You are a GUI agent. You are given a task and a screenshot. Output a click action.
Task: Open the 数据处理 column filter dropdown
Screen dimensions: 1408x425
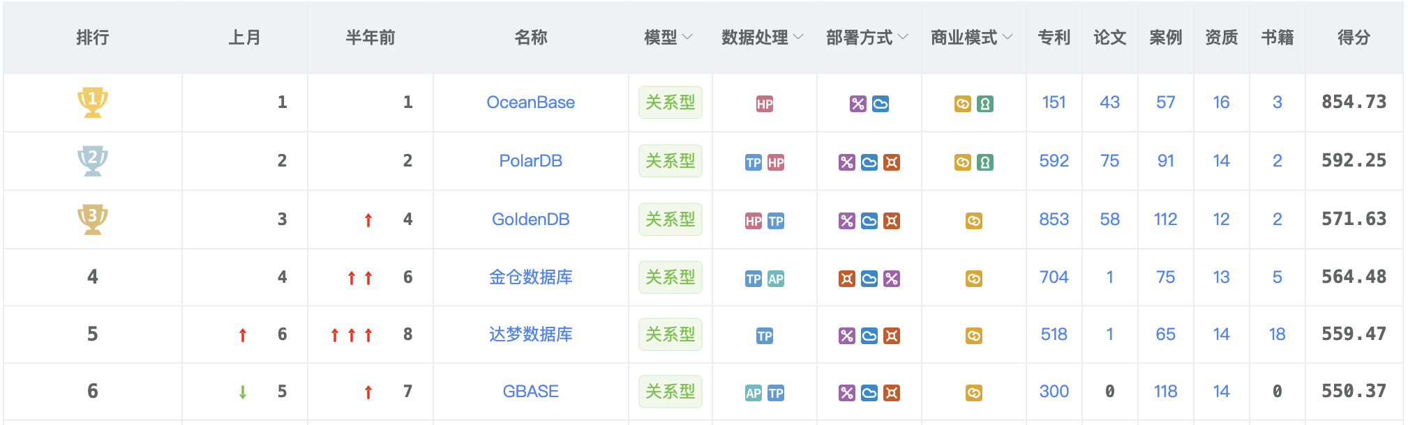(798, 37)
